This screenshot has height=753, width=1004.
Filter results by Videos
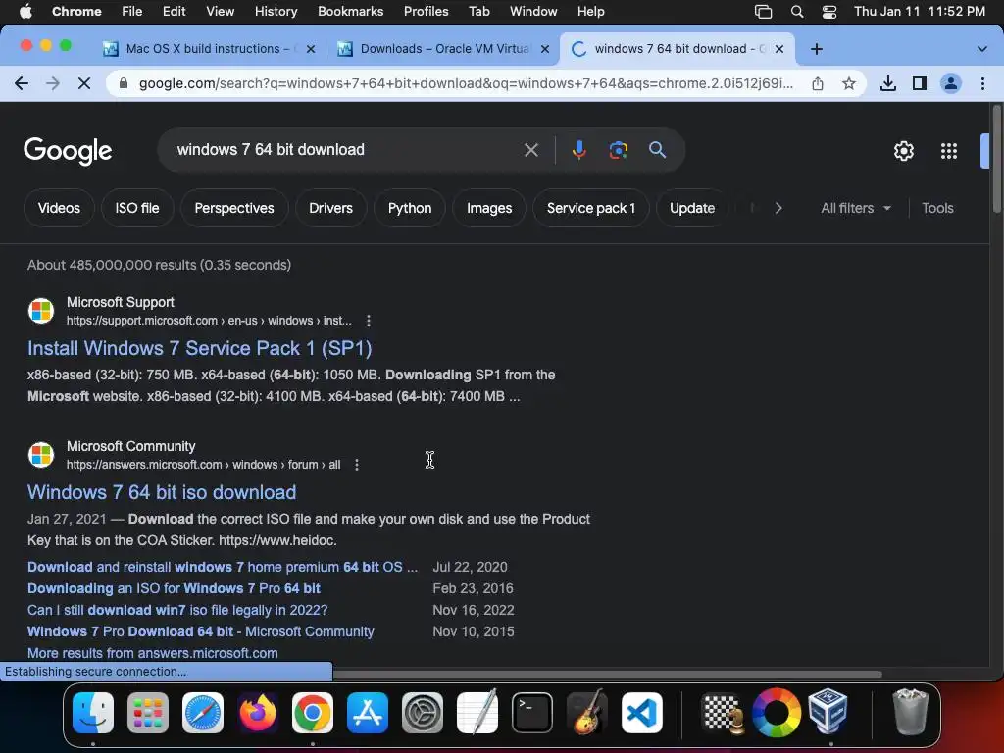click(x=59, y=208)
